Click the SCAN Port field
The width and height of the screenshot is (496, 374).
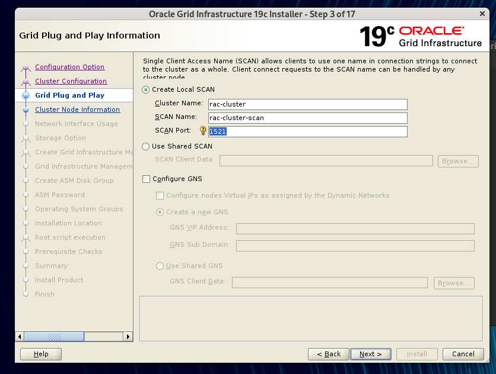(x=308, y=131)
